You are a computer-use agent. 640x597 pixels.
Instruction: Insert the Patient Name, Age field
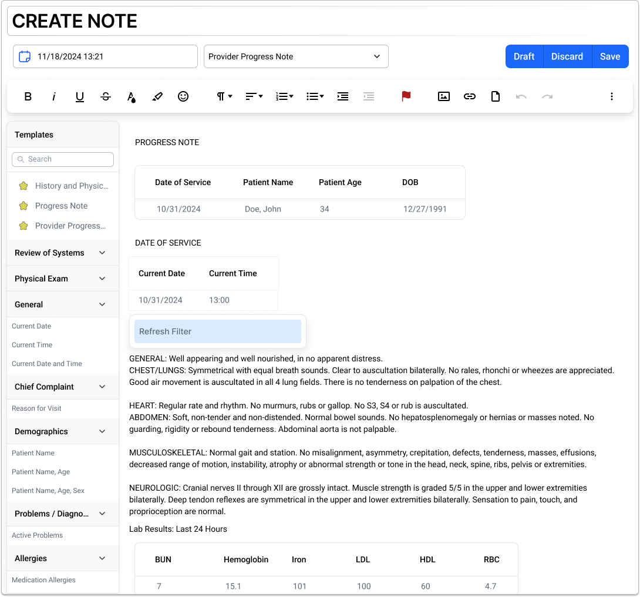pos(41,472)
